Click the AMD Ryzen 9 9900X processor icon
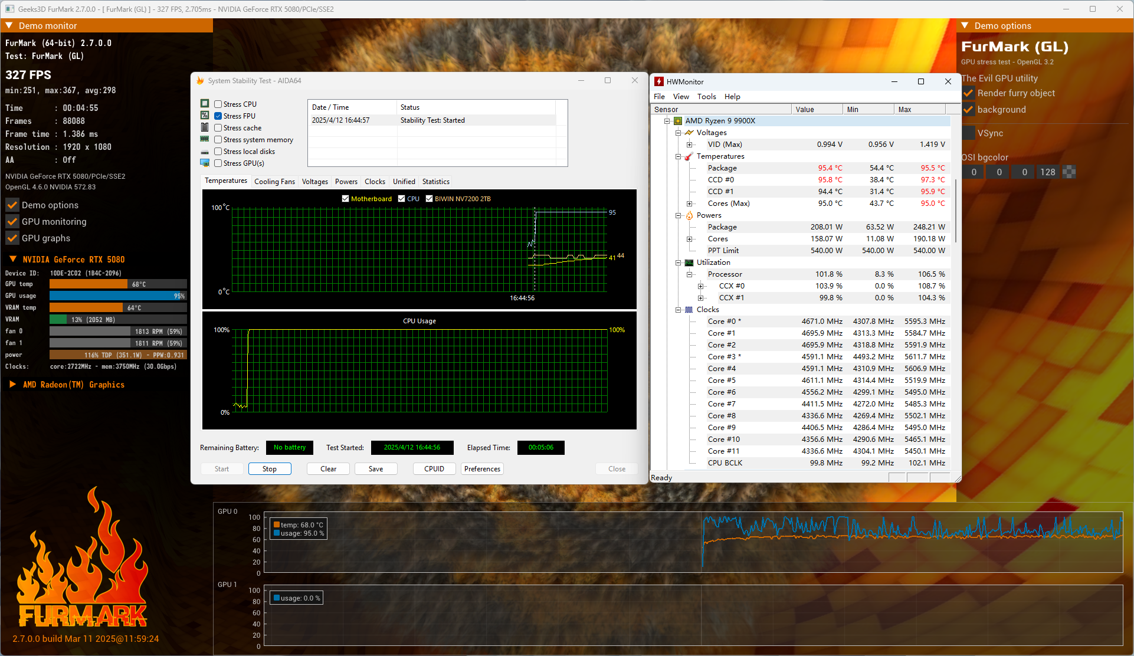 678,121
